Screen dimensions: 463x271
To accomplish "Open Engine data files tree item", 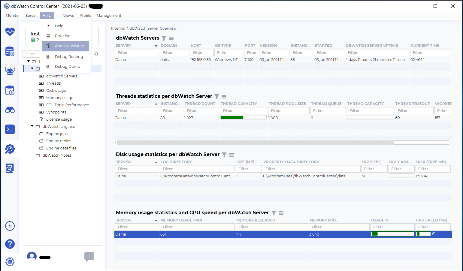I will pos(61,148).
